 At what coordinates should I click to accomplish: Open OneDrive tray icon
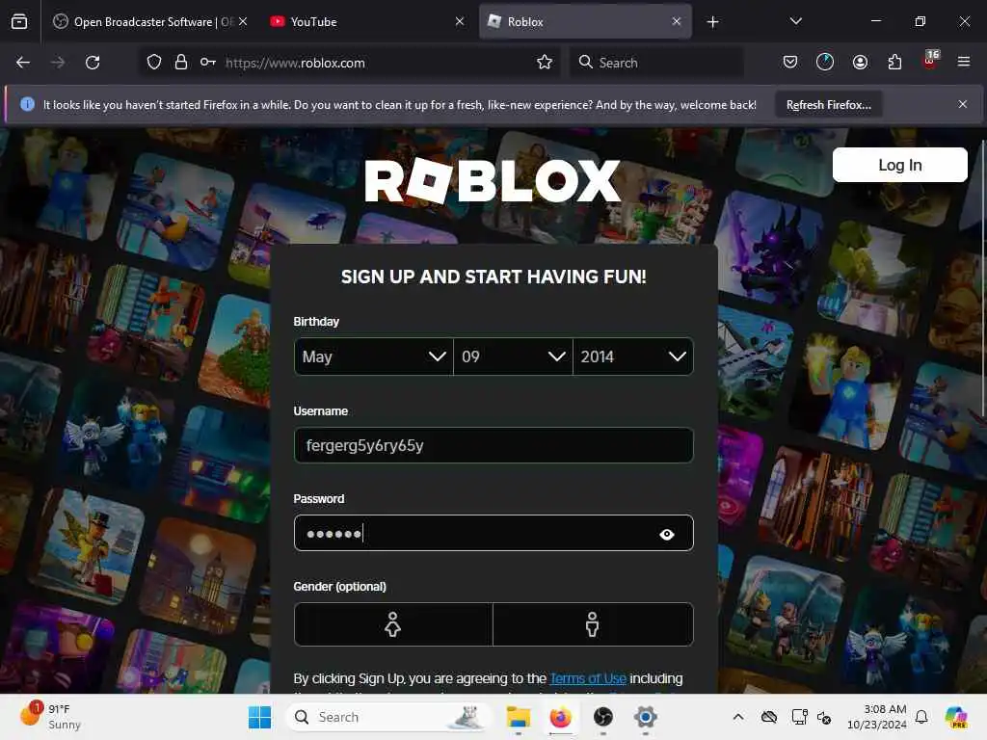[768, 717]
